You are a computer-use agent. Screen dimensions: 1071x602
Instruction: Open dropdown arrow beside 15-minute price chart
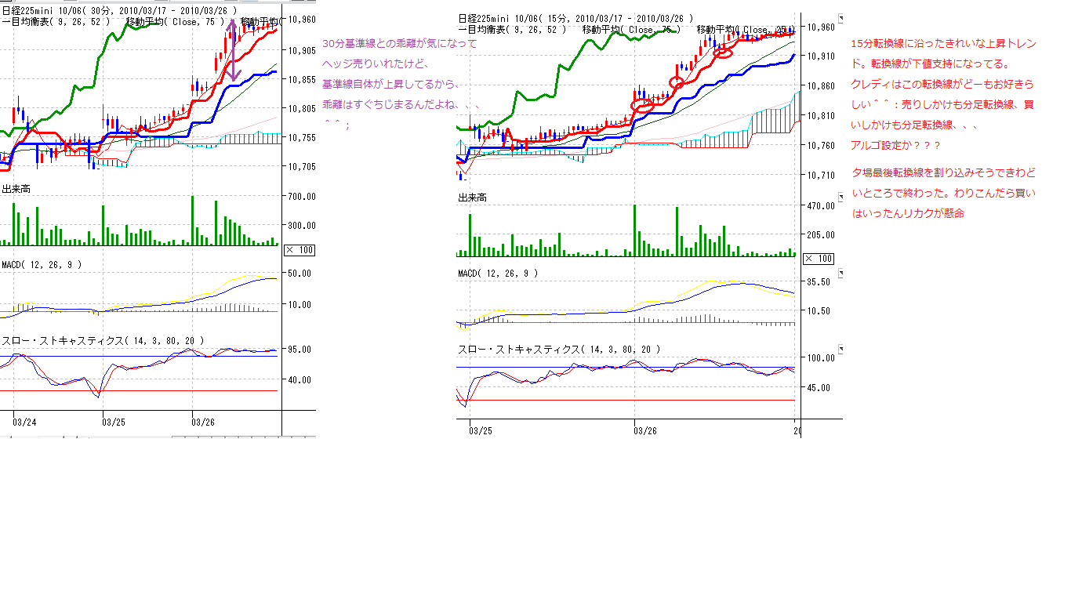842,17
